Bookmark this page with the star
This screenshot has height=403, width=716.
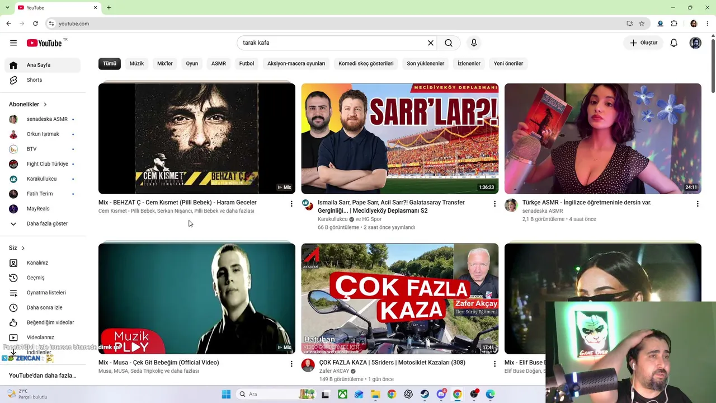[642, 24]
